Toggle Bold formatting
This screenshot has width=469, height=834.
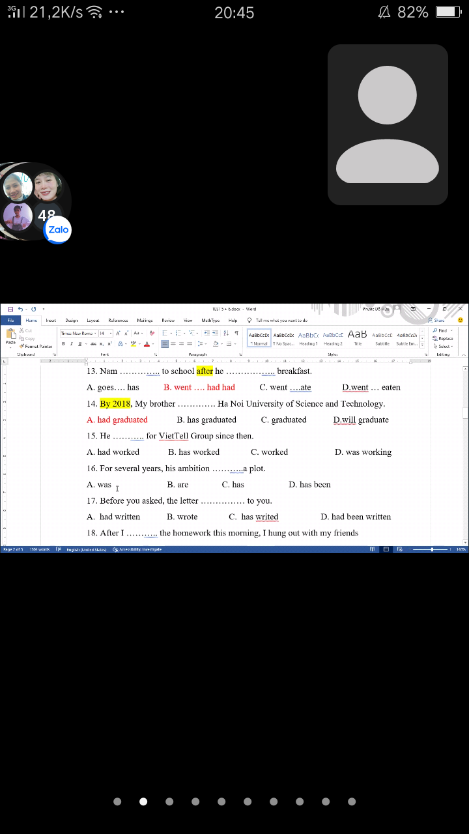click(64, 343)
